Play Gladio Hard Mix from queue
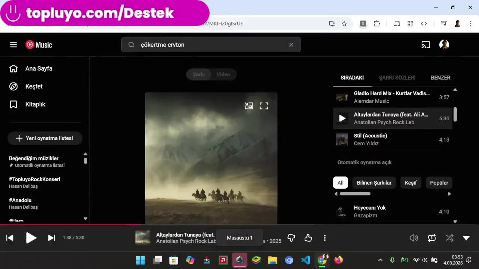This screenshot has width=479, height=269. (x=392, y=97)
